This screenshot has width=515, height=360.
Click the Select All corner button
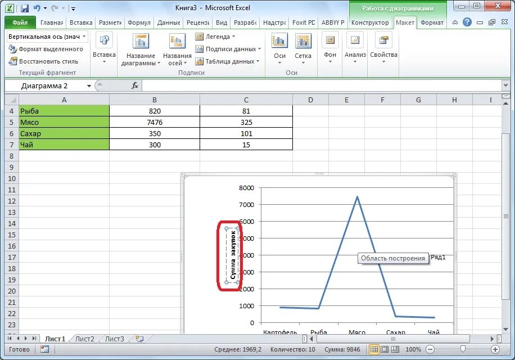[11, 100]
